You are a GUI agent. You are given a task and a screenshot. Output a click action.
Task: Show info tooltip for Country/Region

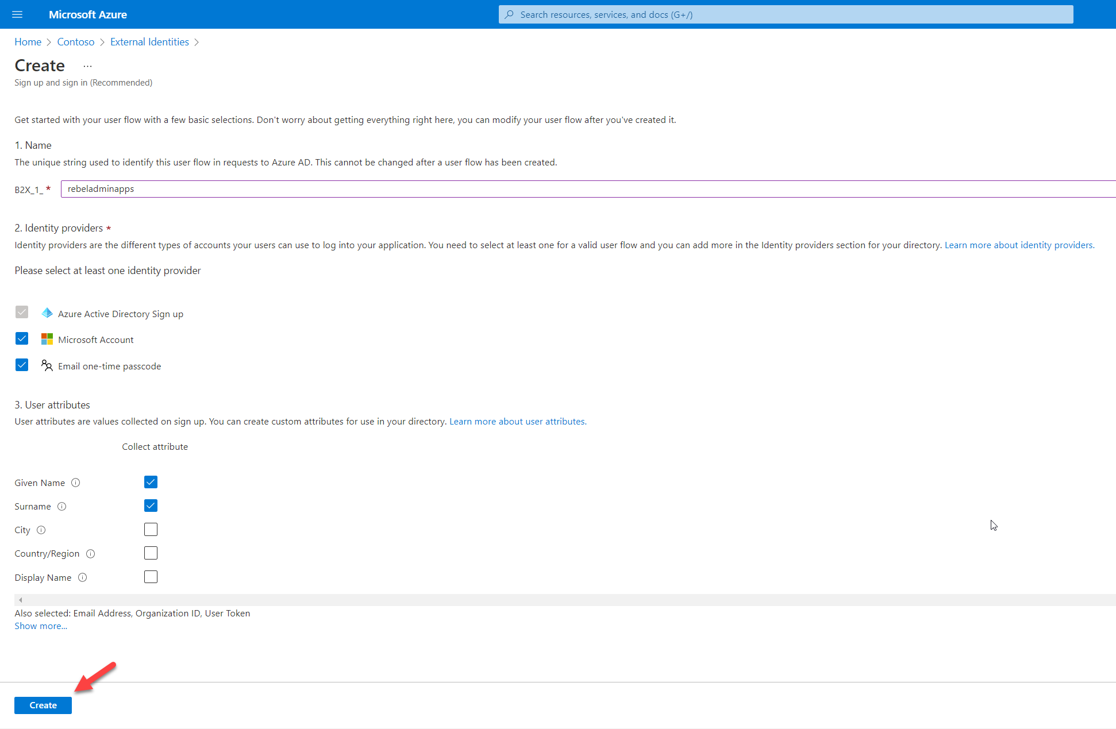(90, 554)
